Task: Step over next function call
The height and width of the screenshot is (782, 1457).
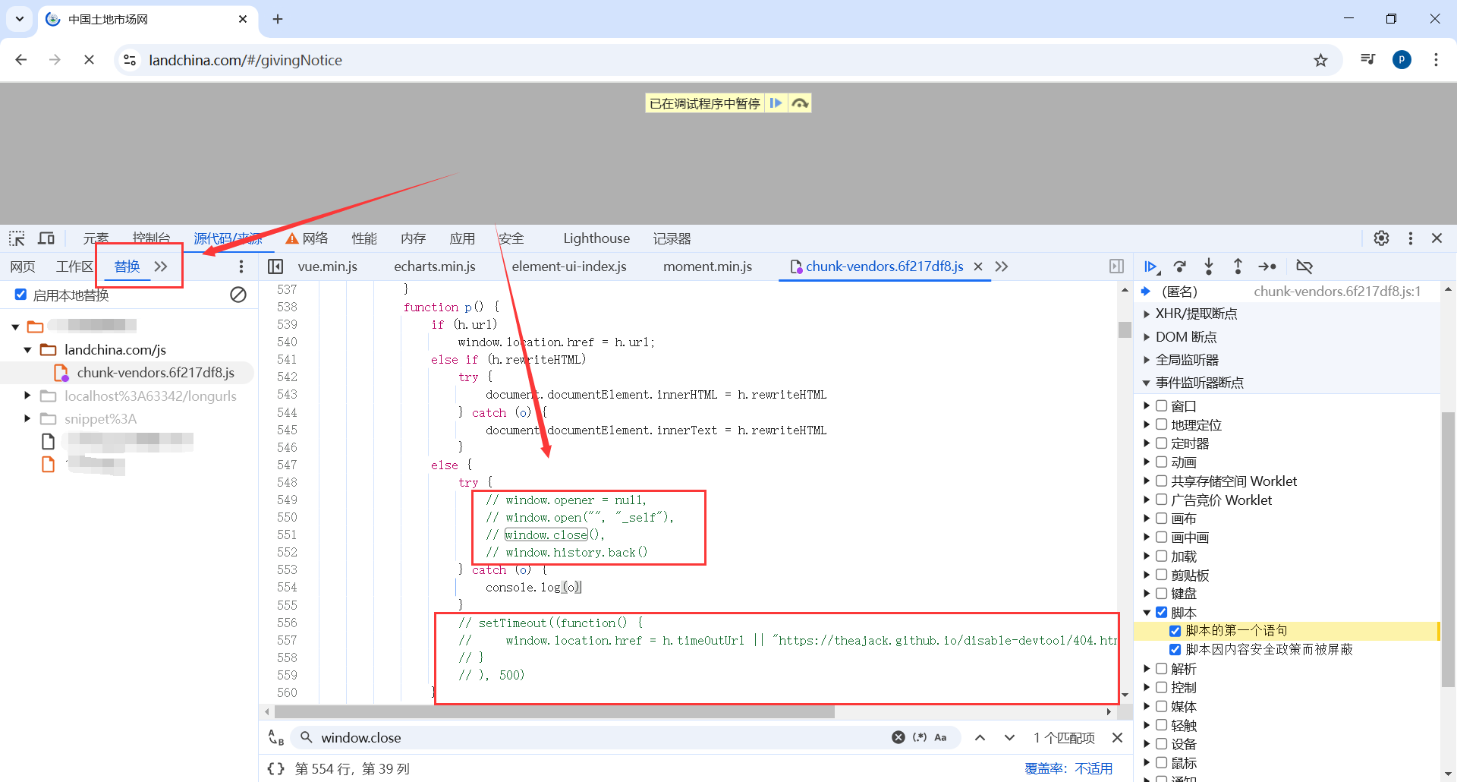Action: (x=1180, y=266)
